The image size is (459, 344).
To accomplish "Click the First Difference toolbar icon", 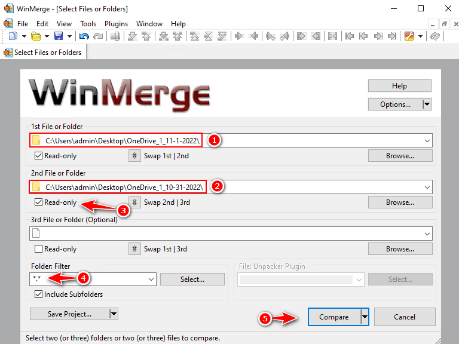I will point(195,36).
